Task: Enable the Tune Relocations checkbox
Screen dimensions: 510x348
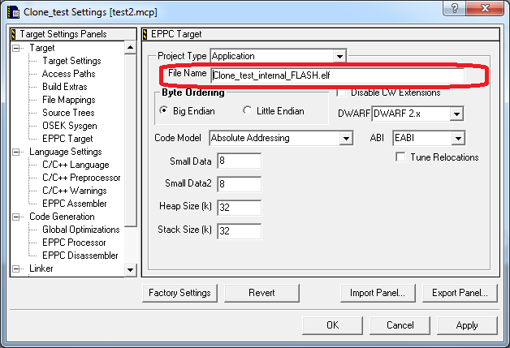Action: coord(400,157)
